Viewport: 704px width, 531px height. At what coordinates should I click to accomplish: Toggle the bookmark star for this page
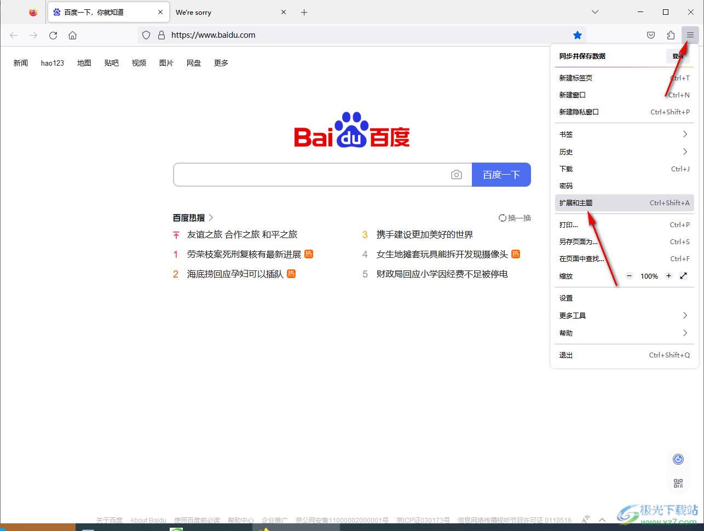[x=578, y=35]
